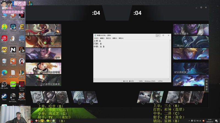Open Megabonk desktop shortcut
This screenshot has height=123, width=220.
tap(22, 97)
